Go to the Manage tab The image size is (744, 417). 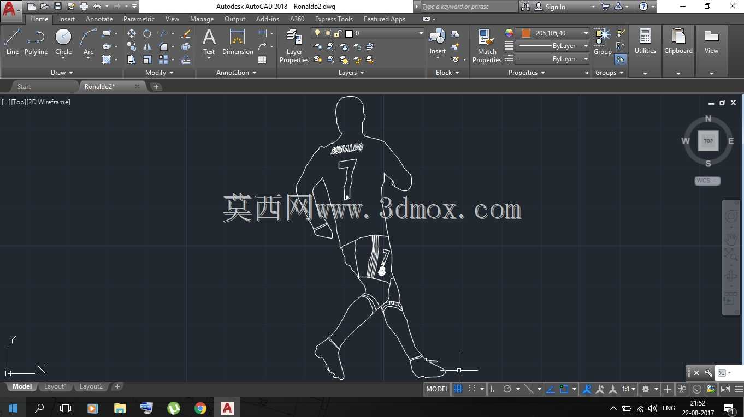pyautogui.click(x=202, y=19)
